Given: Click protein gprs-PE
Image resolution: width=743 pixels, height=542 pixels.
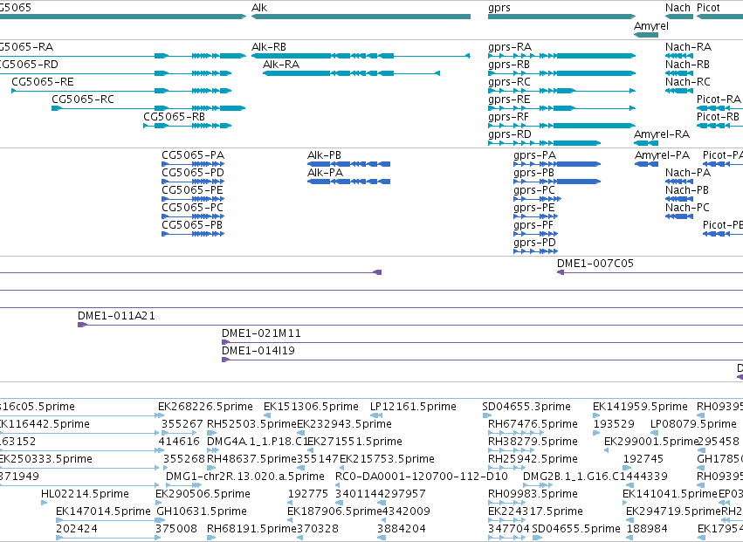Looking at the screenshot, I should point(535,216).
